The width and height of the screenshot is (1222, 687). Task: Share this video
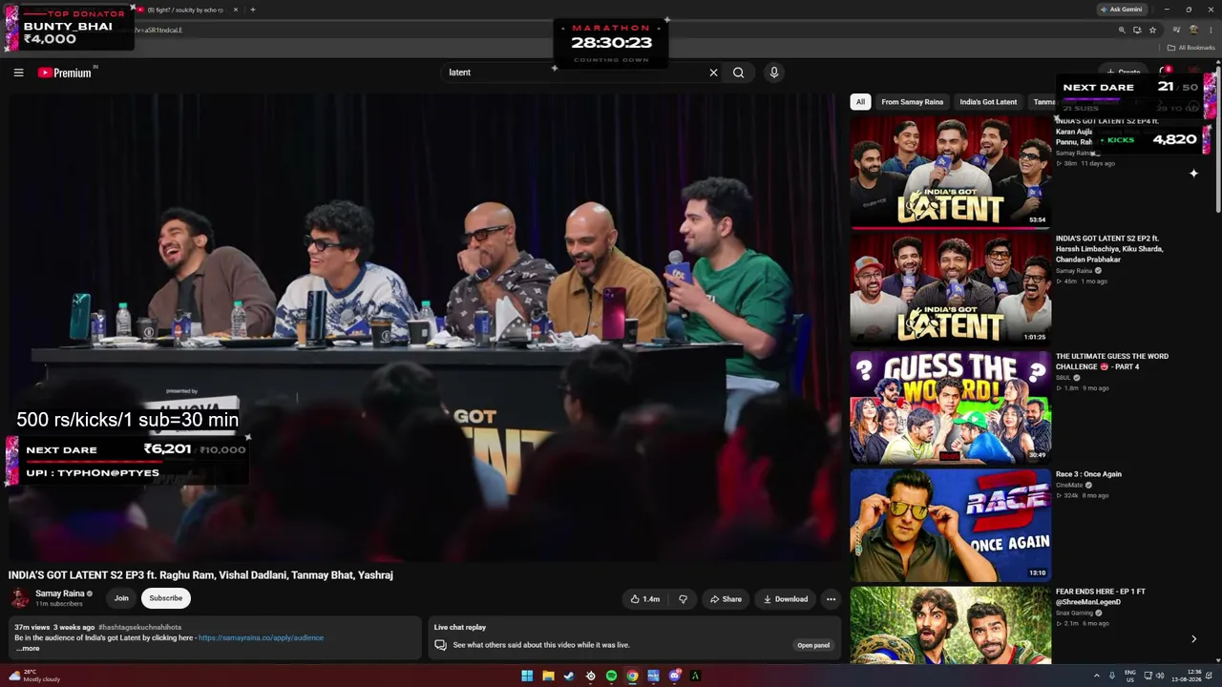click(x=726, y=599)
